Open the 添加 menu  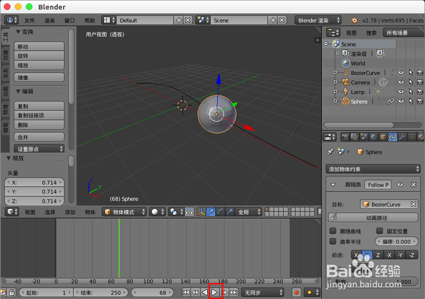tap(70, 212)
